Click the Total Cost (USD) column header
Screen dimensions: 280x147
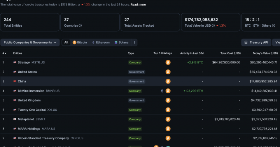tap(231, 53)
